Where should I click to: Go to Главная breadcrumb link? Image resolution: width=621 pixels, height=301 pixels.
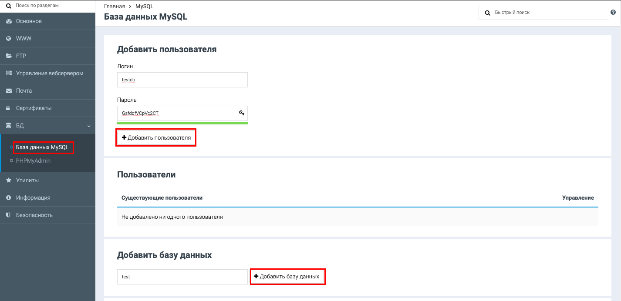(x=115, y=7)
